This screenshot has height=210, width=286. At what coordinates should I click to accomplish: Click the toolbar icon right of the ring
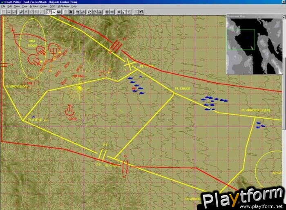pos(112,12)
